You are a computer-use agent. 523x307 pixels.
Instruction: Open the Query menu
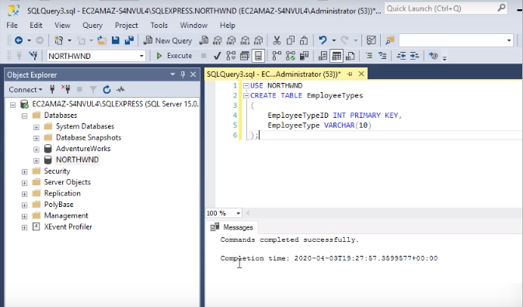pyautogui.click(x=92, y=26)
